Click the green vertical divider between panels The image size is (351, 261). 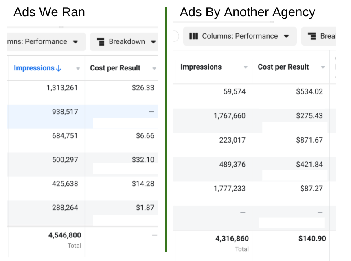click(167, 130)
